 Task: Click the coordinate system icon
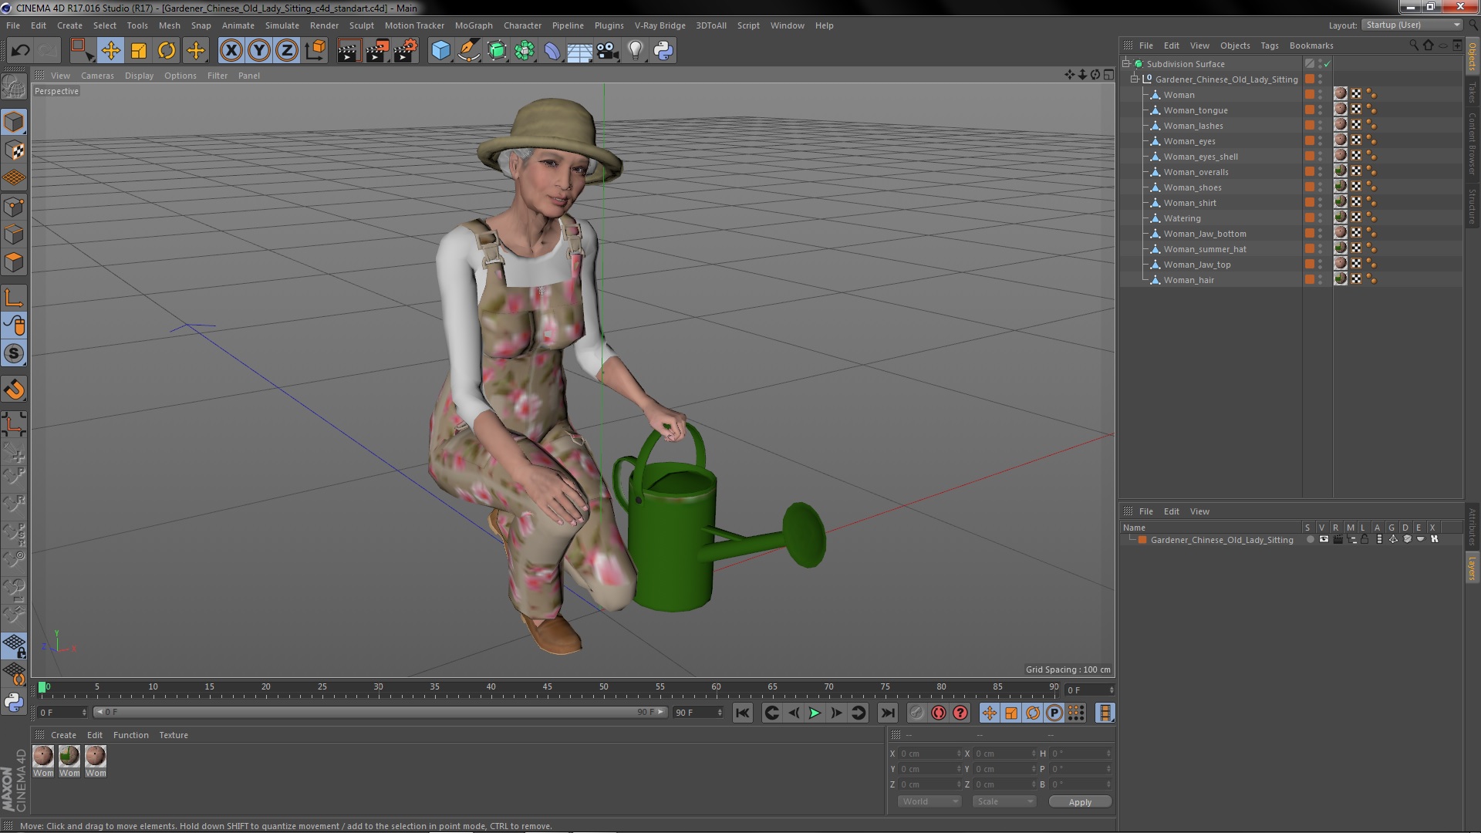315,51
